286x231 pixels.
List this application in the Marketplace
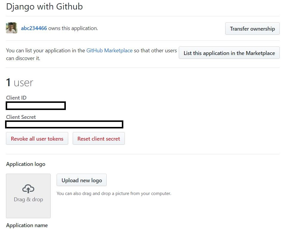[x=229, y=53]
